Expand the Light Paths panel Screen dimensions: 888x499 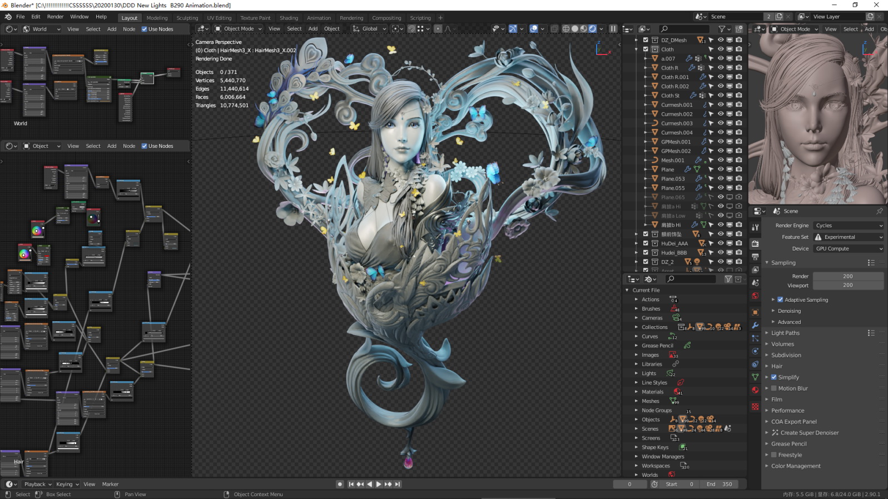pos(785,333)
